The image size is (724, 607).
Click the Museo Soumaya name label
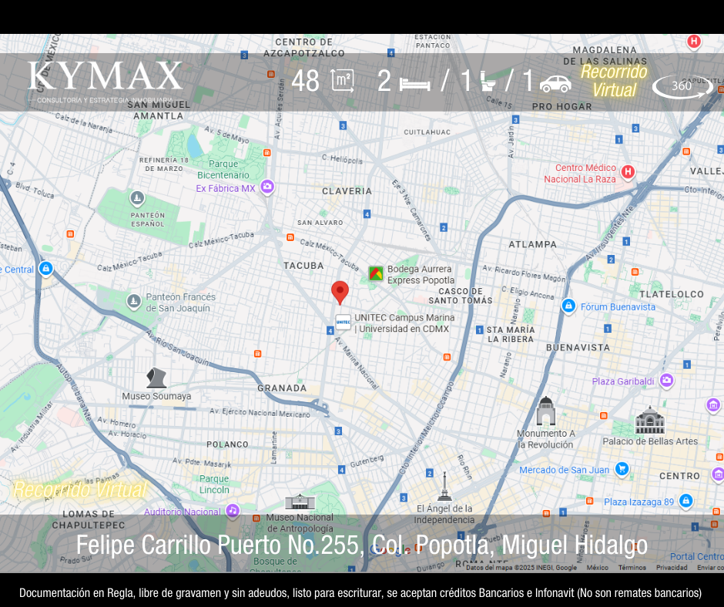[x=156, y=396]
